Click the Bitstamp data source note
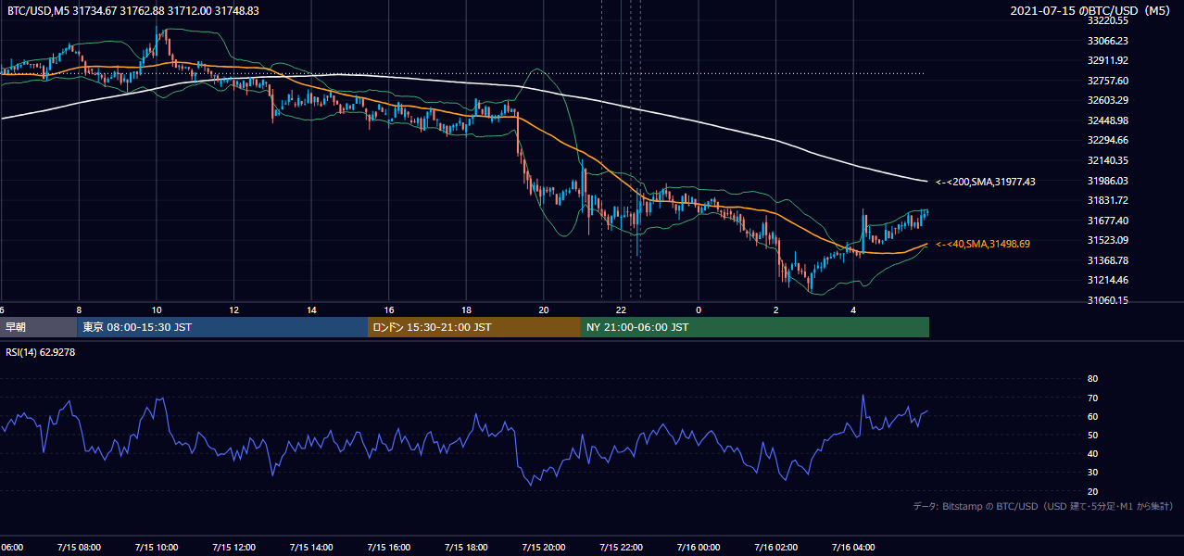 [x=1043, y=507]
